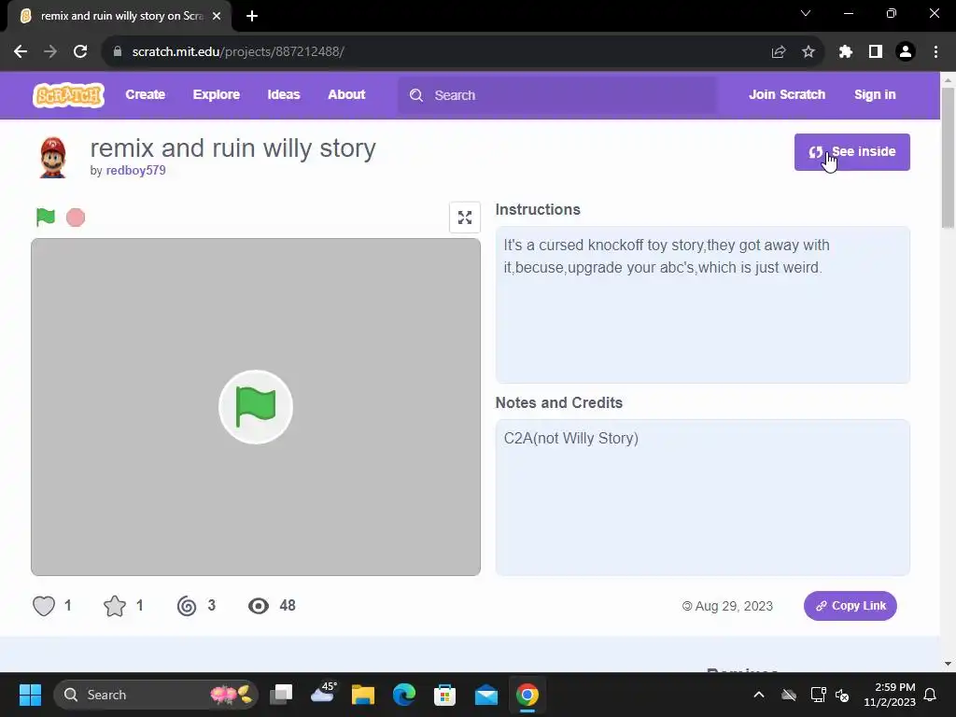
Task: Open a new tab with plus button
Action: (252, 16)
